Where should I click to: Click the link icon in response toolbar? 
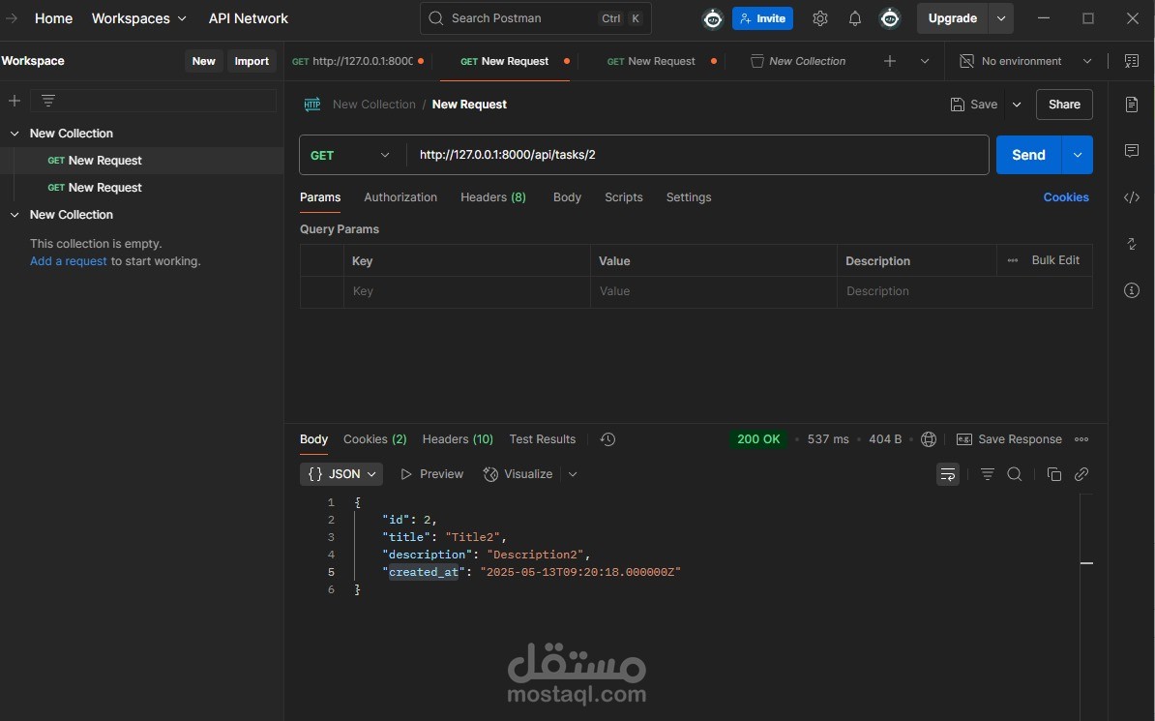(x=1081, y=474)
